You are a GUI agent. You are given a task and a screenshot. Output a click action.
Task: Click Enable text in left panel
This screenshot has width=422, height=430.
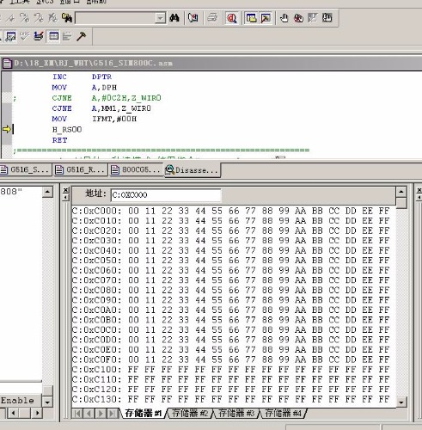17,401
